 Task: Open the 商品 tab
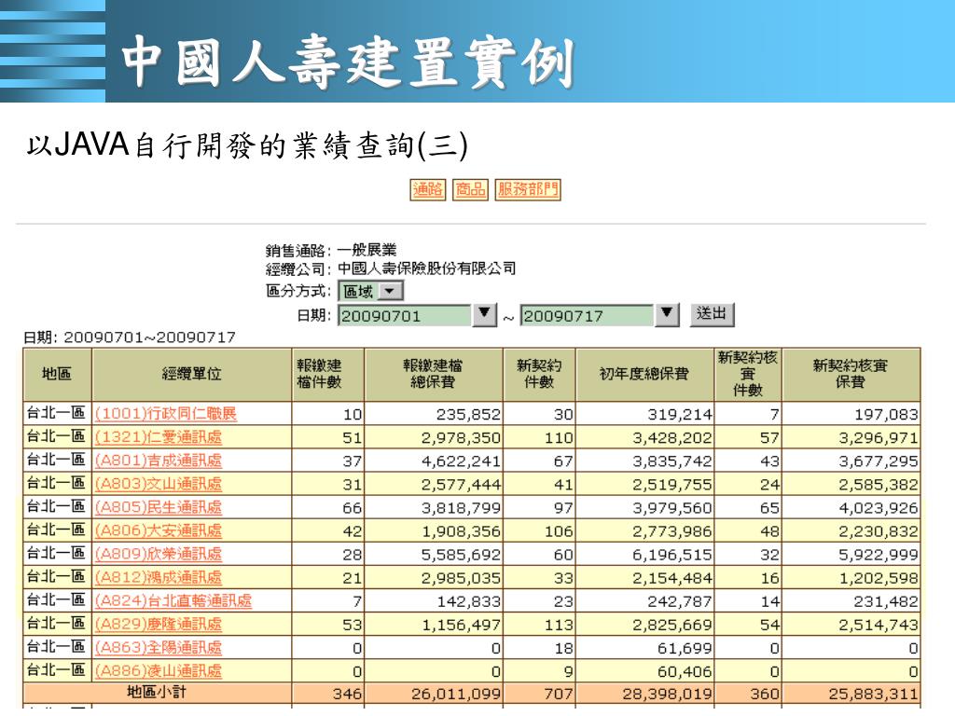click(x=470, y=189)
